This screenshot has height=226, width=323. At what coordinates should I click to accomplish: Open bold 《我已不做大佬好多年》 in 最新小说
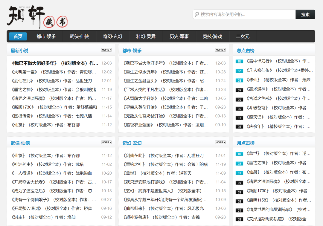click(x=55, y=63)
